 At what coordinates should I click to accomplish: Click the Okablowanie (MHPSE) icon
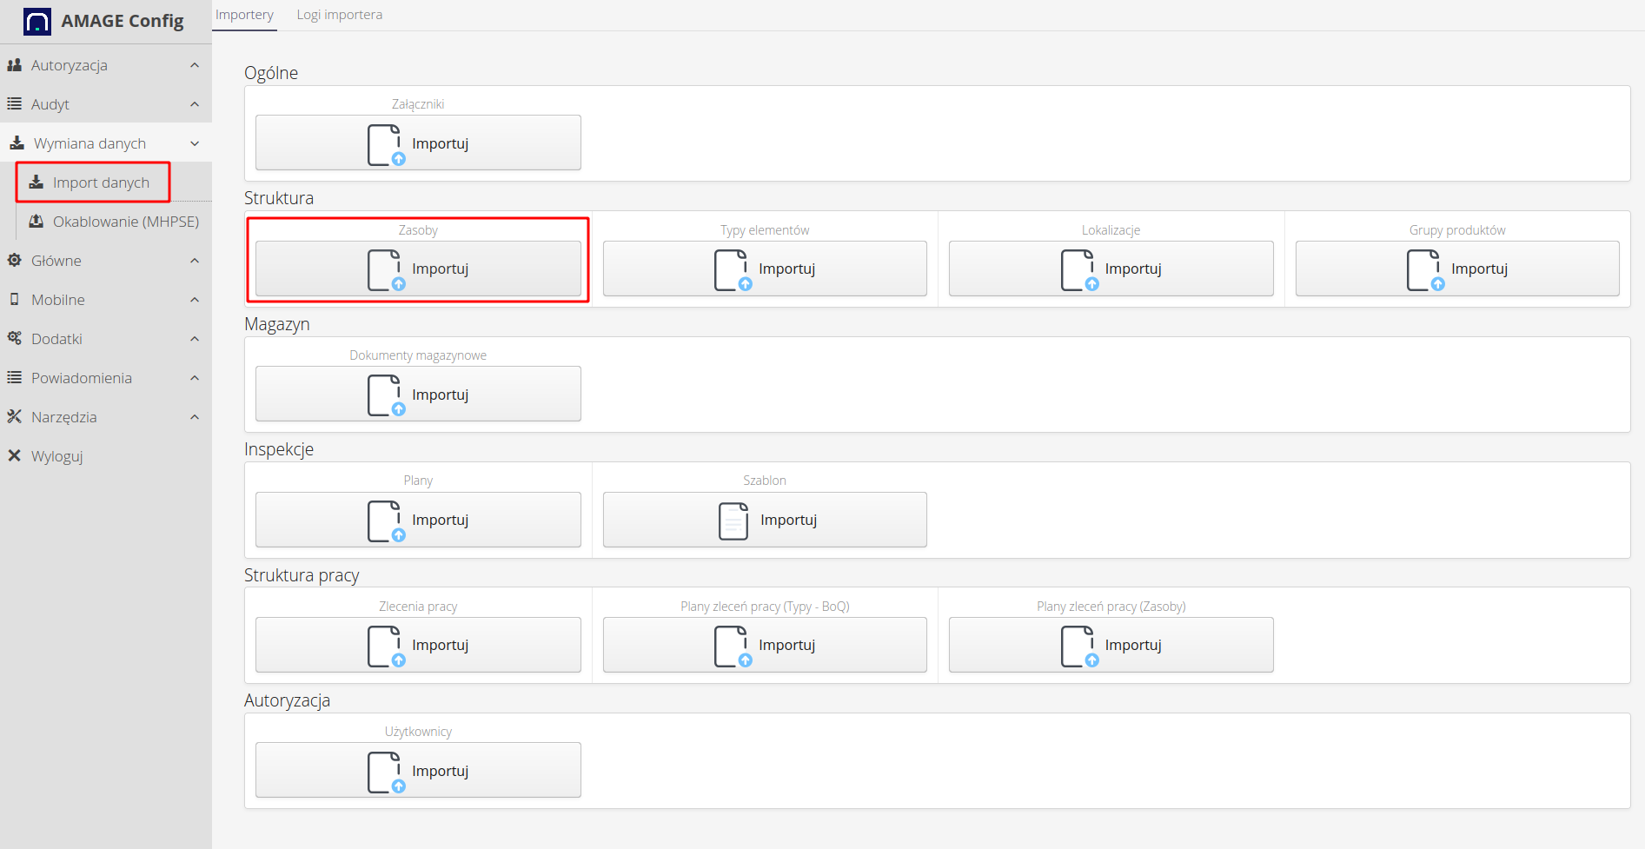pos(36,222)
